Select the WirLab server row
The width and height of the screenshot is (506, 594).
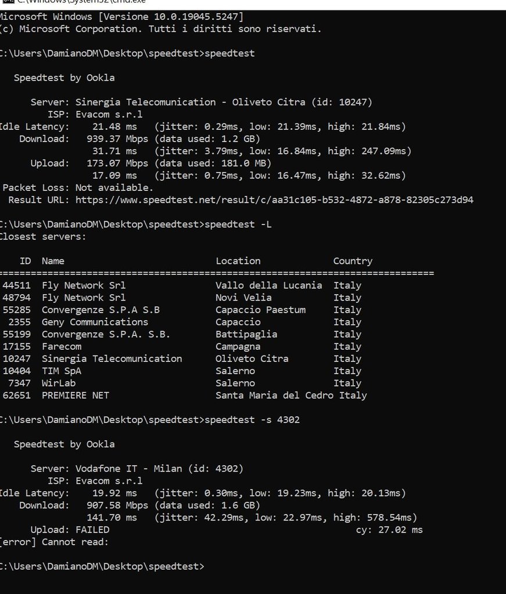point(182,383)
